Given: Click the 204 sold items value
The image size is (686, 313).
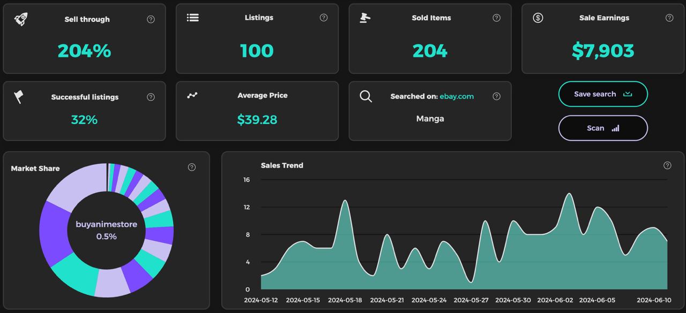Looking at the screenshot, I should pos(430,51).
